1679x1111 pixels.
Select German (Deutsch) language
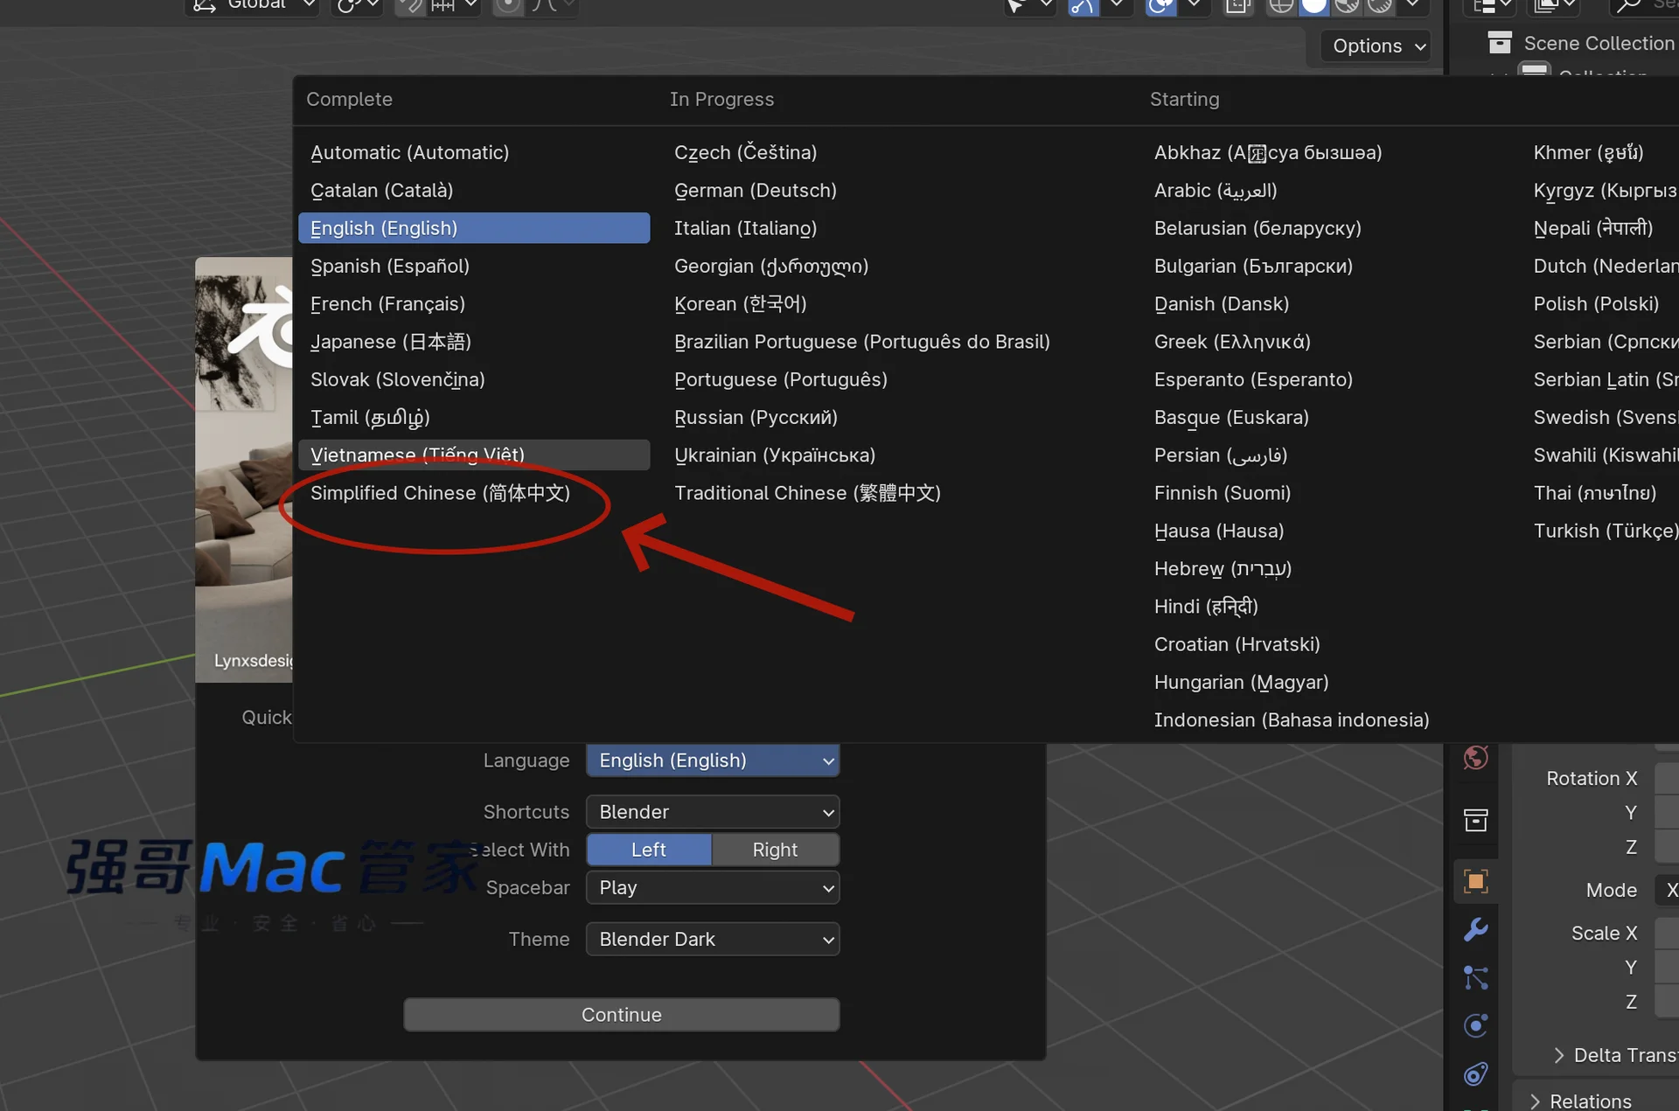click(756, 191)
